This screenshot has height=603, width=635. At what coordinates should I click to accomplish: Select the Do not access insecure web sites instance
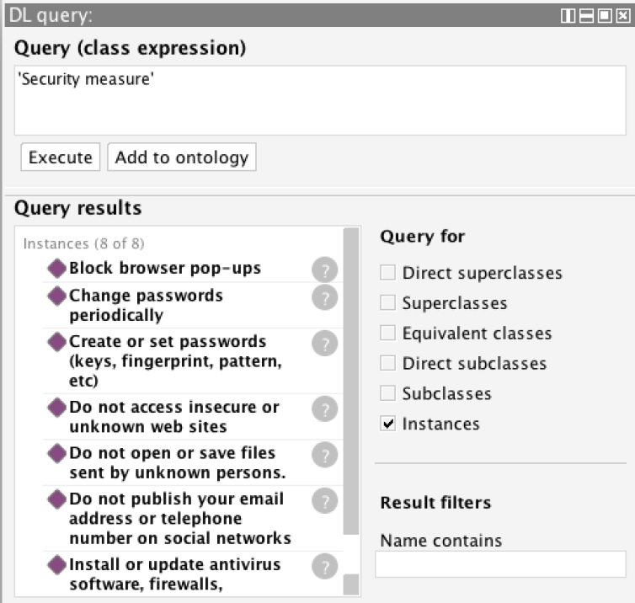pos(173,416)
